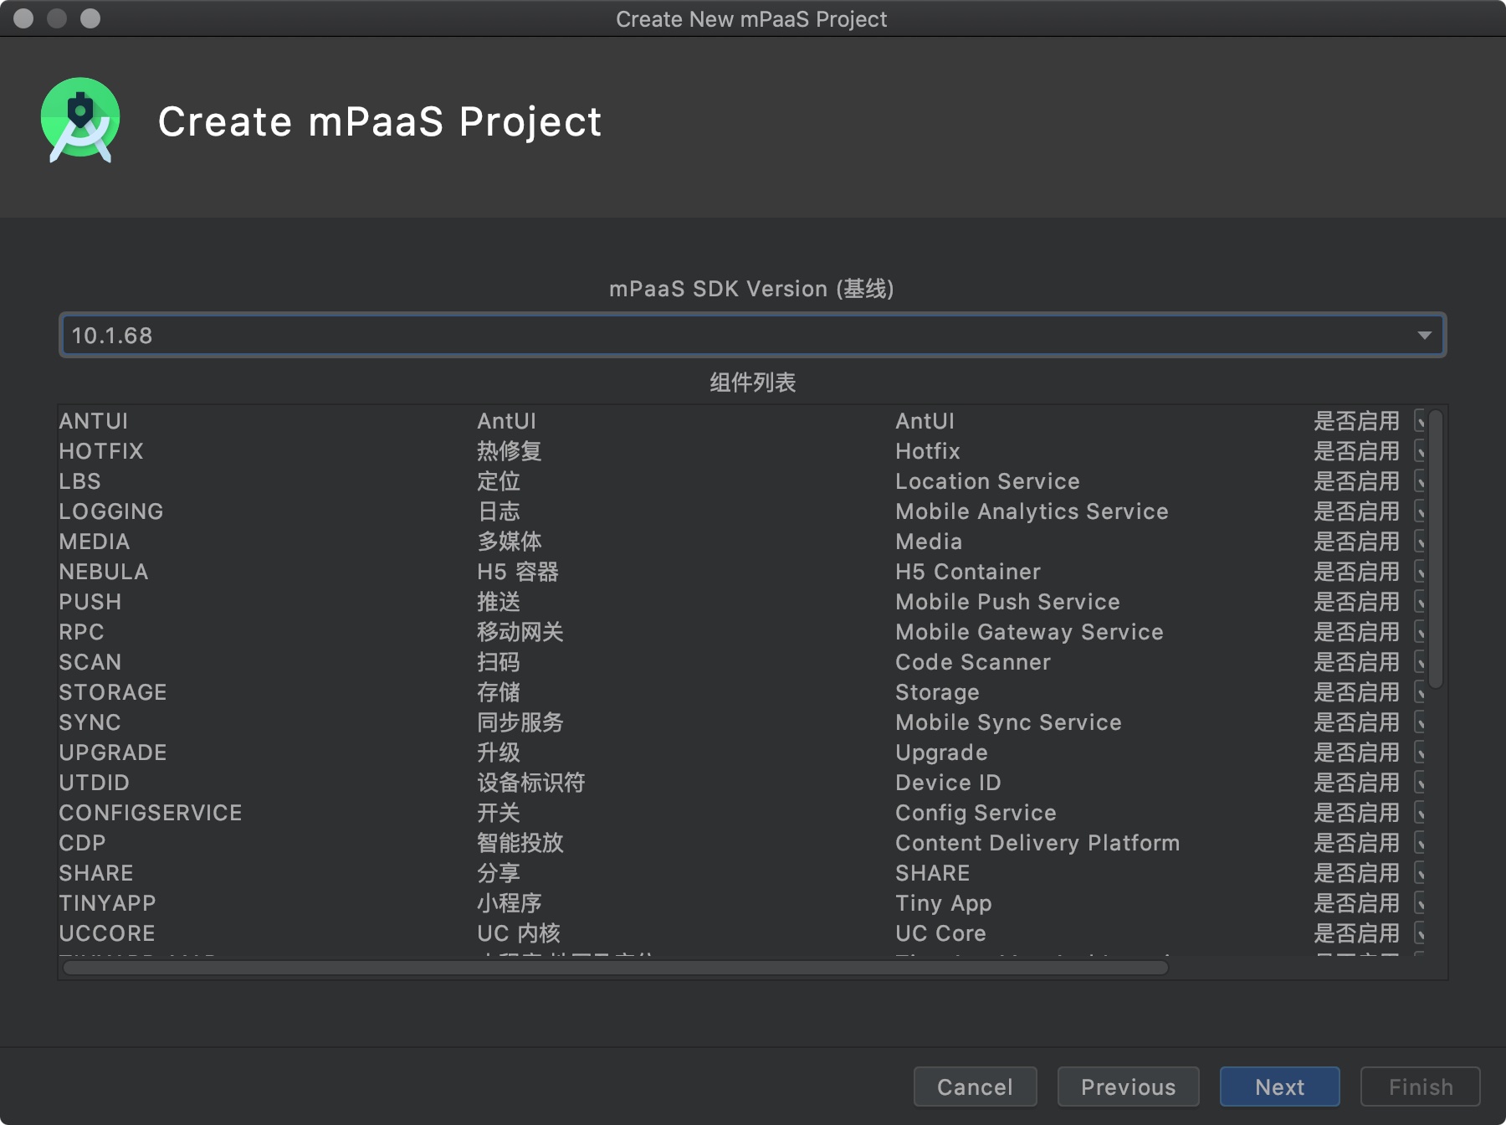
Task: Click Location Service description
Action: click(x=987, y=481)
